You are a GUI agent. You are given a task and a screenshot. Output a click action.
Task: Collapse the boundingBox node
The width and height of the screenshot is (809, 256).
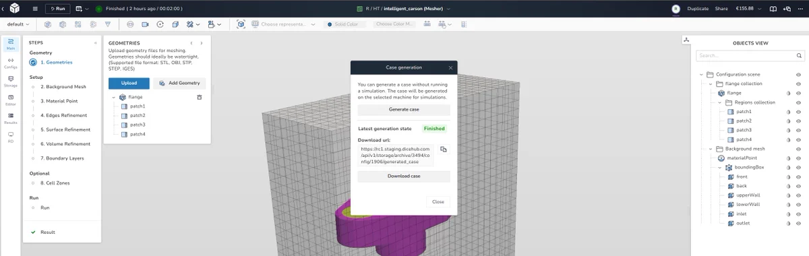coord(719,167)
